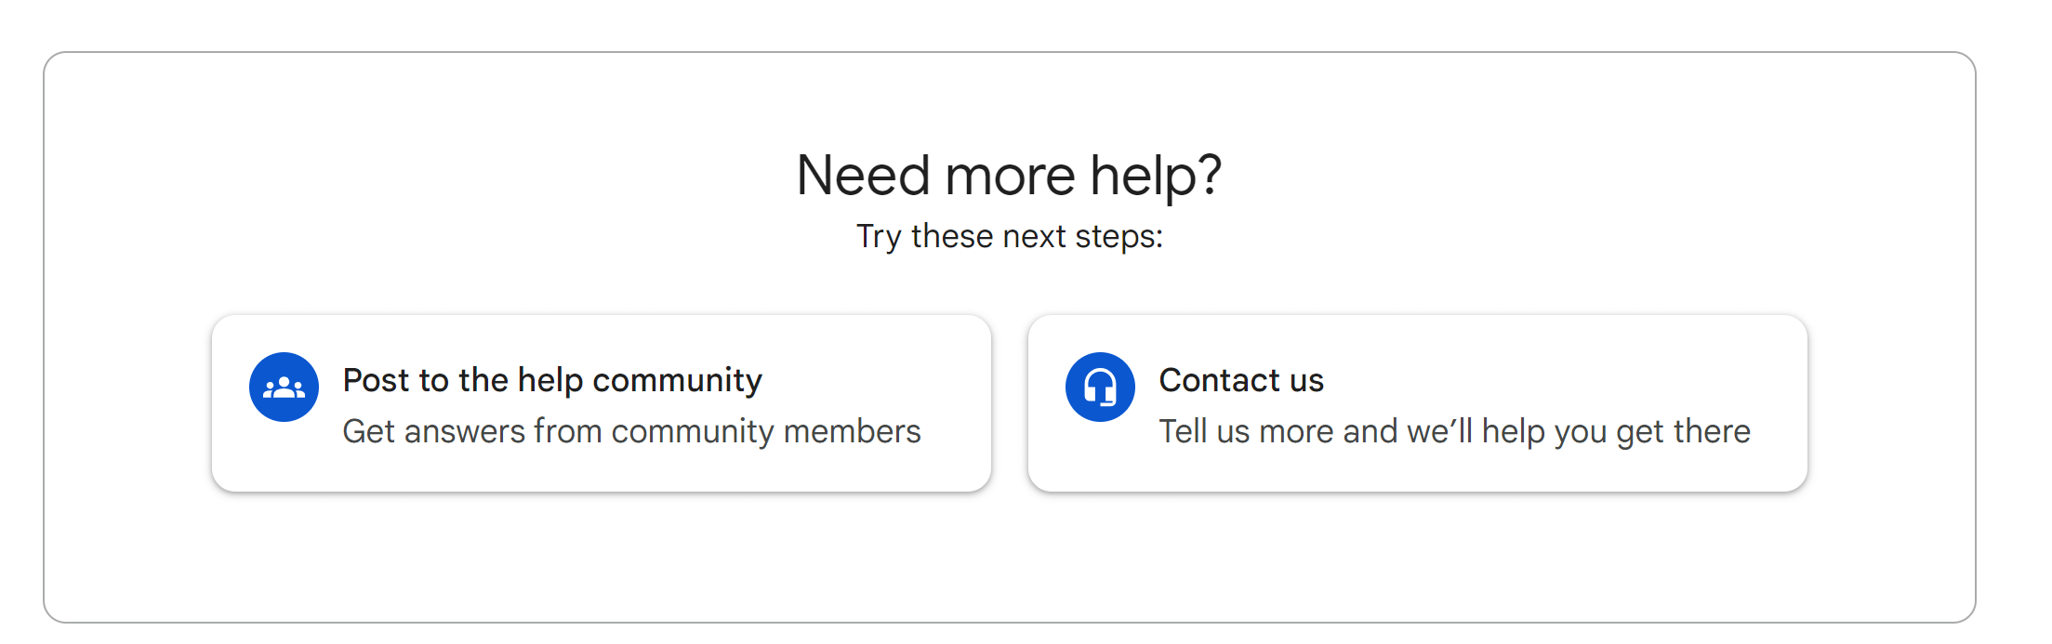Click the "Contact us" title text
The width and height of the screenshot is (2052, 644).
tap(1240, 380)
